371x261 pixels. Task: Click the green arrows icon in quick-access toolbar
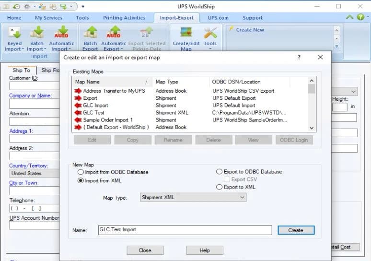63,6
